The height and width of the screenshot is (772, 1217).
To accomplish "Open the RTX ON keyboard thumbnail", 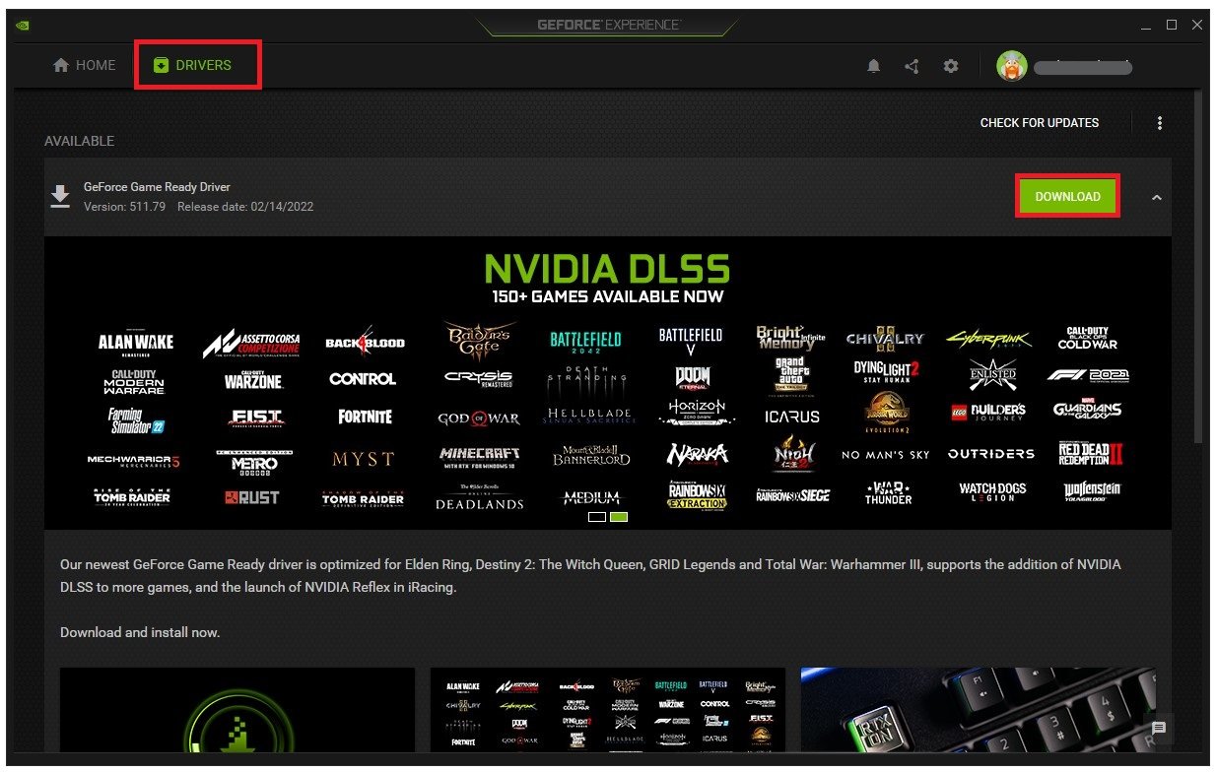I will pyautogui.click(x=979, y=710).
